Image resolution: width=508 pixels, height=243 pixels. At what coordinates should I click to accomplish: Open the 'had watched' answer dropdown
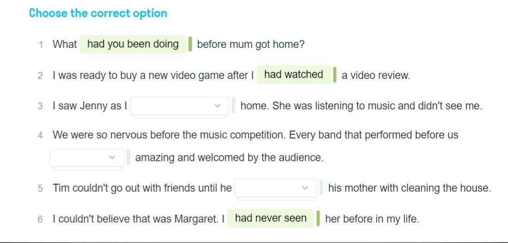click(x=293, y=75)
